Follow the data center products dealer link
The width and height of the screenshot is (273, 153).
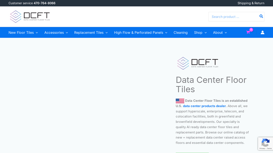tap(204, 106)
